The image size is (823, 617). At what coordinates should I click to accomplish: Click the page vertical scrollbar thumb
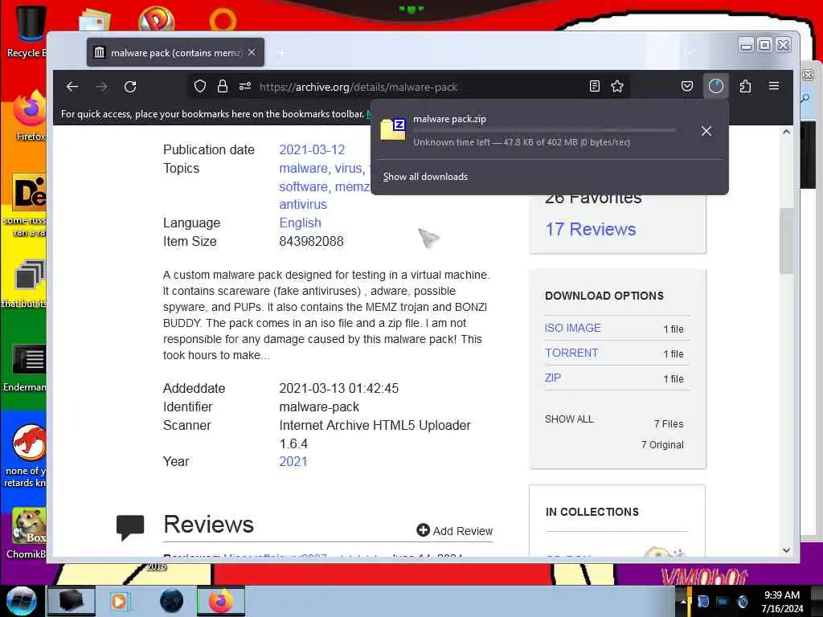coord(786,241)
